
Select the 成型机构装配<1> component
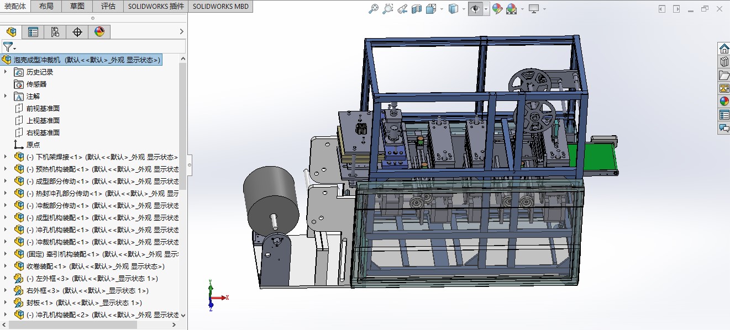tap(96, 217)
